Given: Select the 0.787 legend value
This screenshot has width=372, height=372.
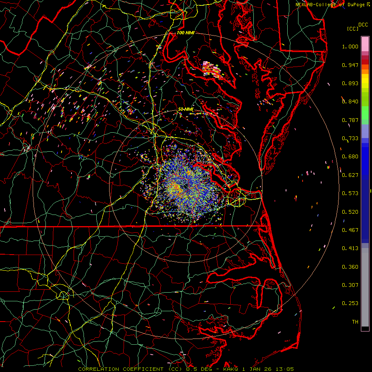Looking at the screenshot, I should tap(350, 120).
